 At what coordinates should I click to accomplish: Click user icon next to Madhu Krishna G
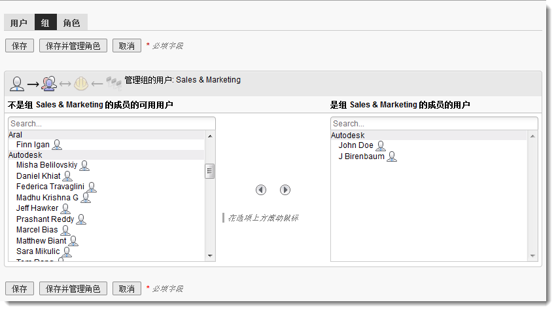tap(86, 198)
